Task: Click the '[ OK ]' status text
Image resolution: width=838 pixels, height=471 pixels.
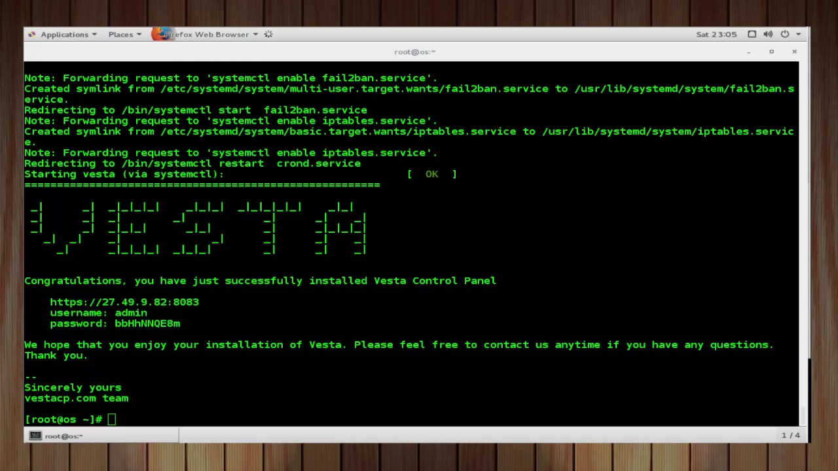Action: coord(432,174)
